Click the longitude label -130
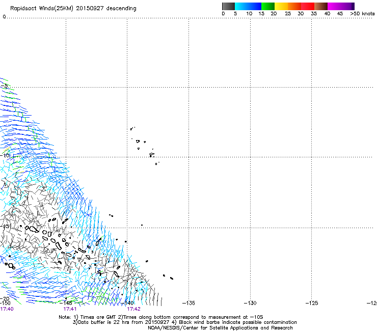377x331 pixels. point(250,303)
